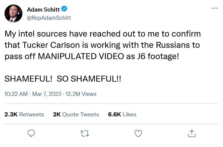This screenshot has width=223, height=147.
Task: View the 2.3K Retweets list
Action: (24, 115)
